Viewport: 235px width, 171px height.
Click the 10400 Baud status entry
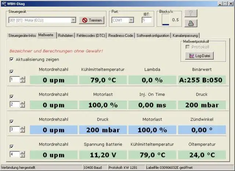[x=93, y=168]
